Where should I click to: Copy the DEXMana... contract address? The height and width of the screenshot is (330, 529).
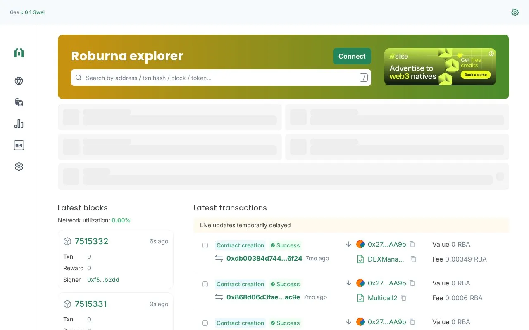click(413, 259)
